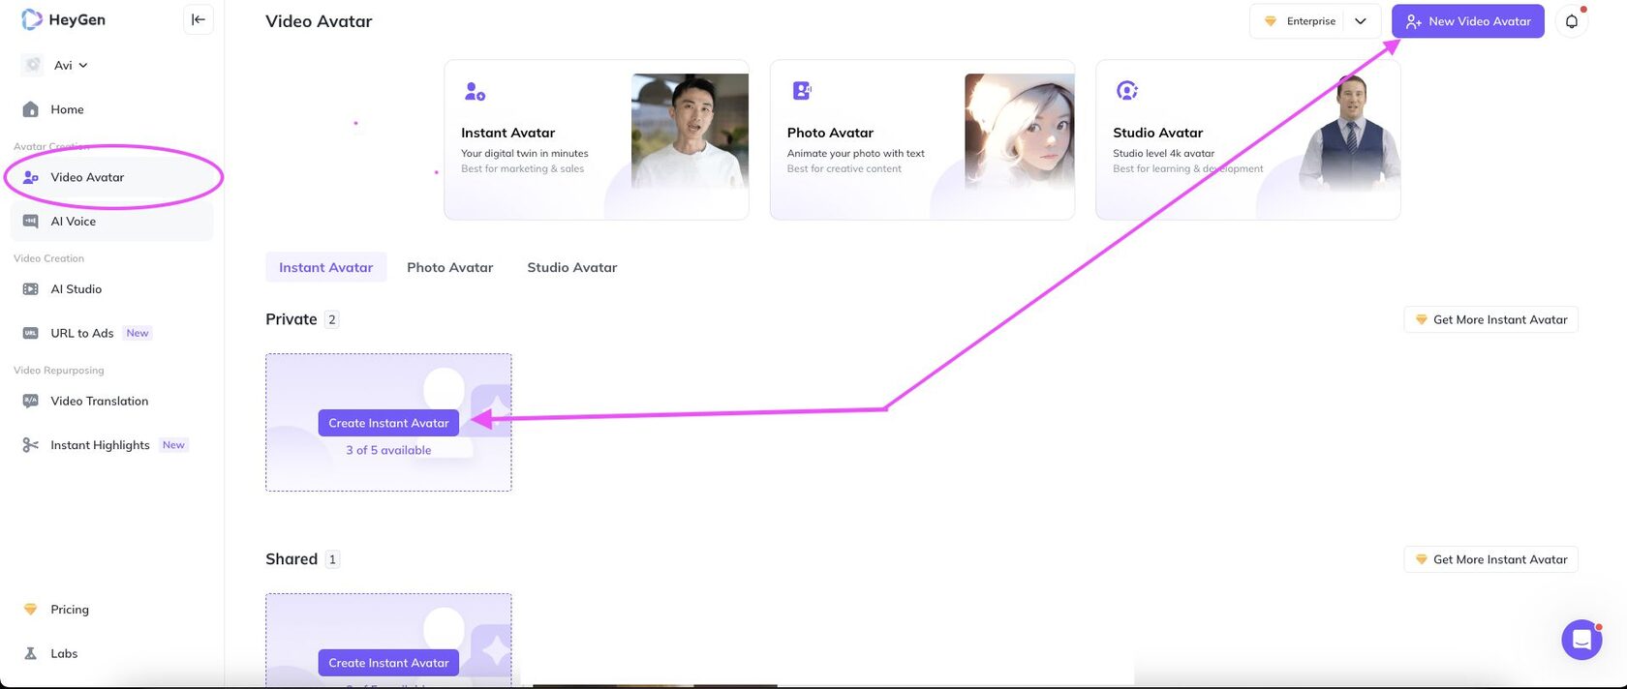Click the Video Repurposing section label
This screenshot has height=689, width=1627.
coord(59,371)
